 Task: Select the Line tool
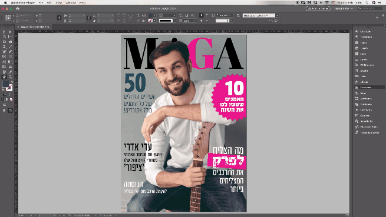pos(11,46)
